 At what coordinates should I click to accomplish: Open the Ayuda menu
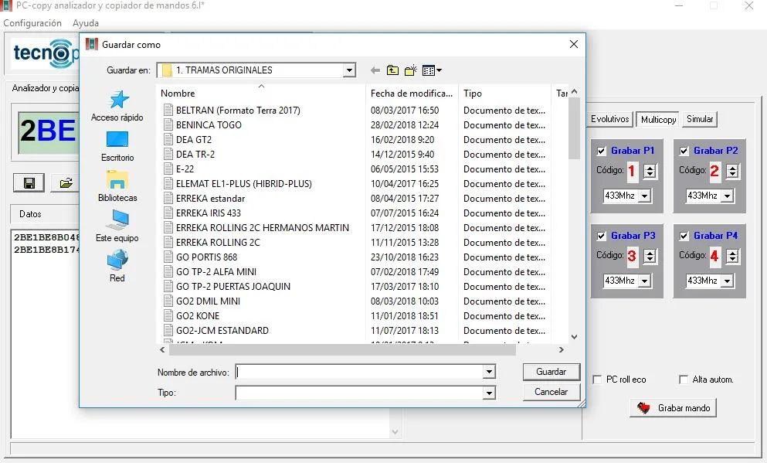[x=86, y=23]
